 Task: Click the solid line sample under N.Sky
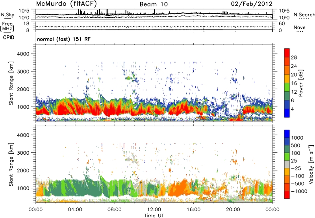tap(7, 18)
